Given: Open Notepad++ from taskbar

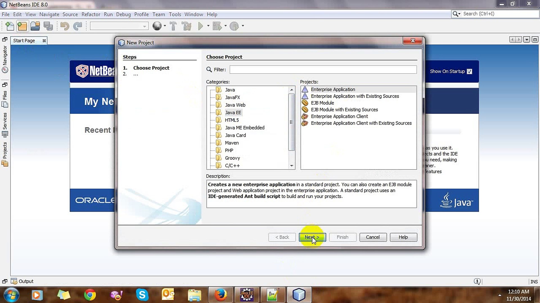Looking at the screenshot, I should (272, 295).
